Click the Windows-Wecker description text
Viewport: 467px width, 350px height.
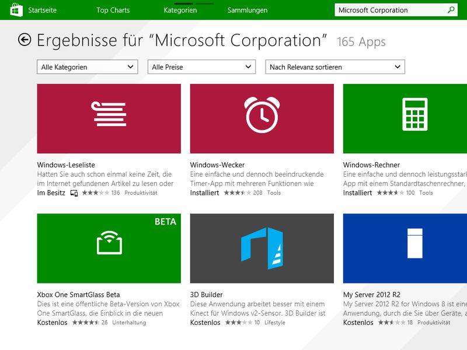tap(257, 179)
